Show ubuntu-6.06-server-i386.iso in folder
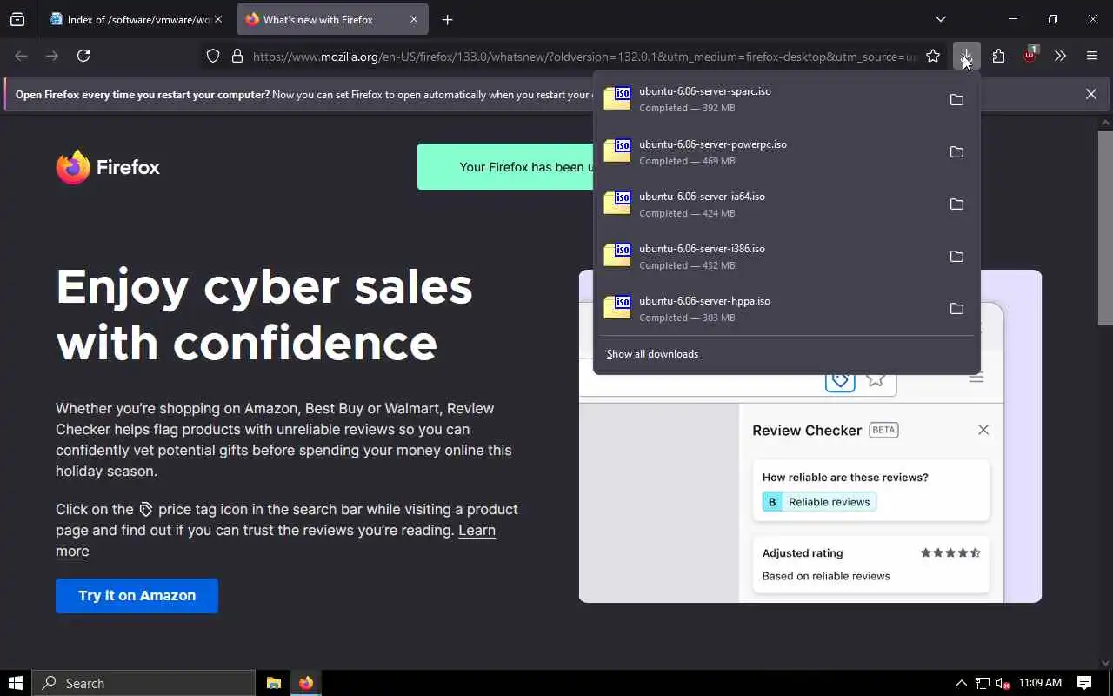This screenshot has height=696, width=1113. click(x=956, y=257)
